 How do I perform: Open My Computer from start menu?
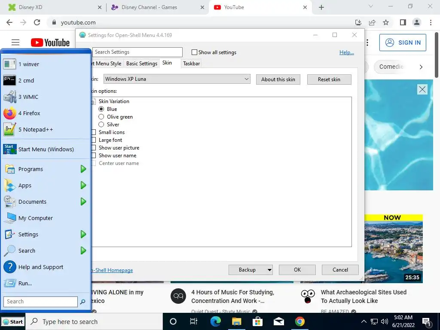(x=46, y=218)
